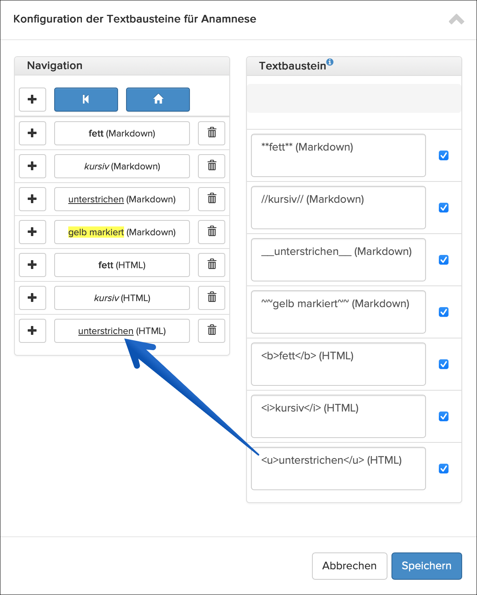The width and height of the screenshot is (477, 595).
Task: Uncheck the **fett** (Markdown) checkbox
Action: [444, 155]
